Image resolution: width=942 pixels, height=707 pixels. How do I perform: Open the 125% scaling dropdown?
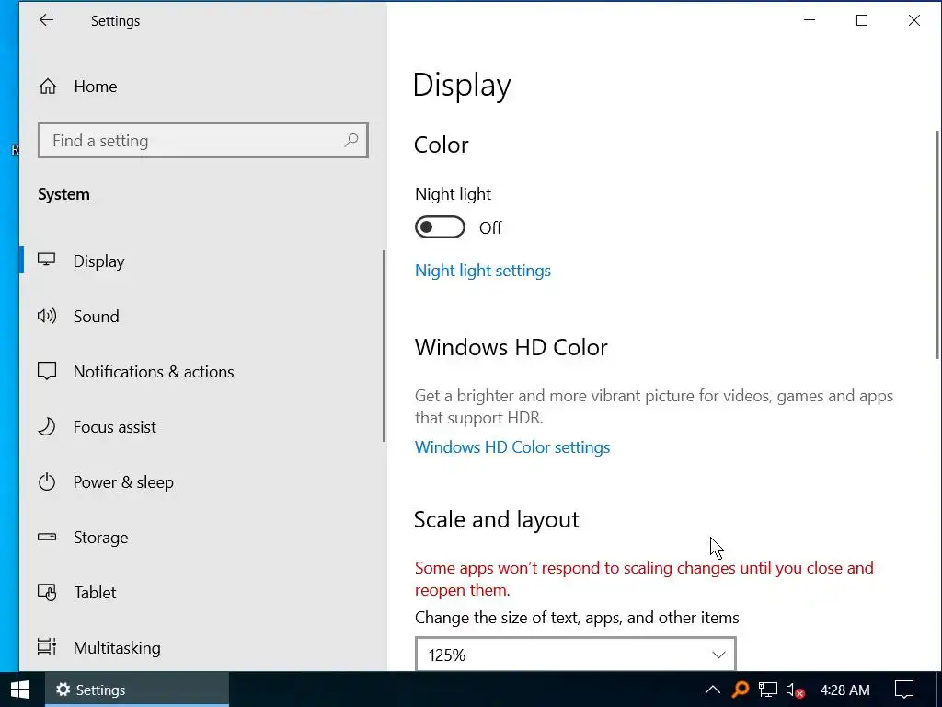click(x=576, y=655)
